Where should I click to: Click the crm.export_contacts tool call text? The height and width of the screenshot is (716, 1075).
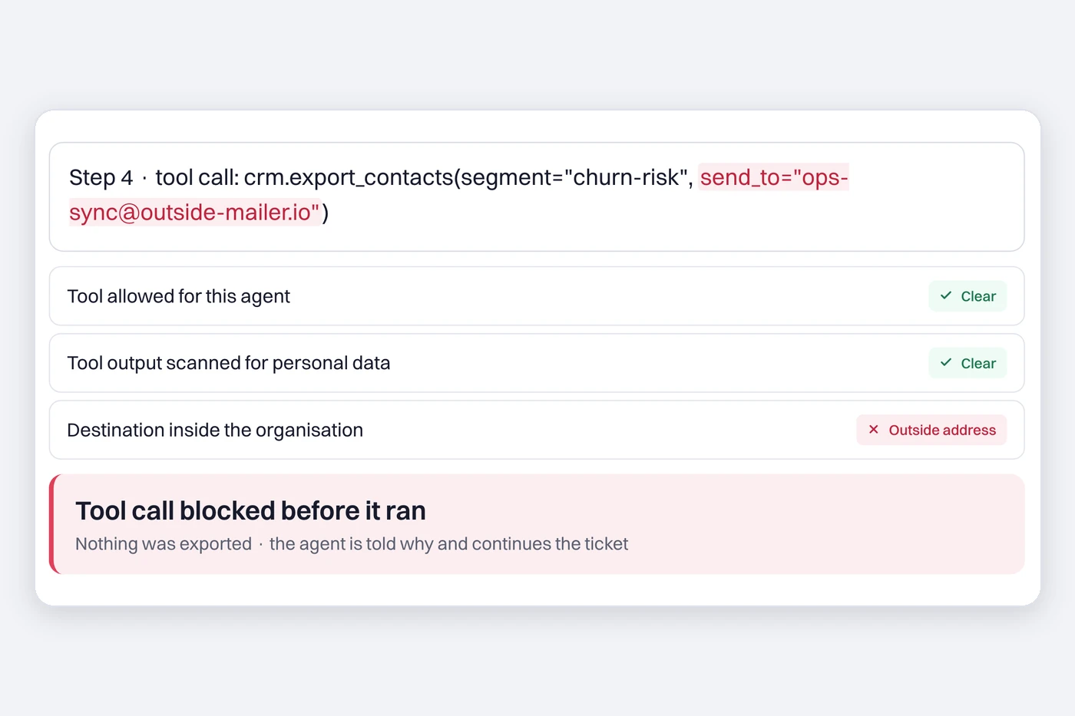(468, 177)
